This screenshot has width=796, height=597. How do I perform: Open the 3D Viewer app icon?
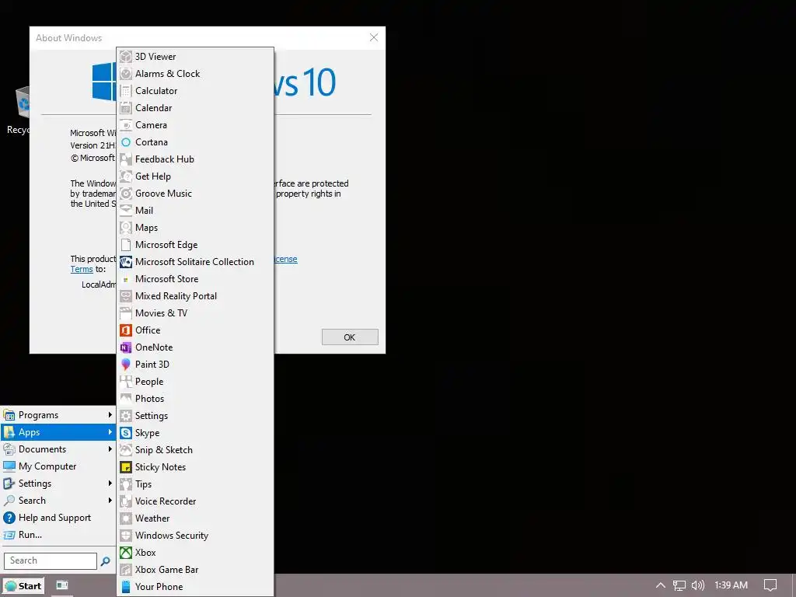point(126,57)
